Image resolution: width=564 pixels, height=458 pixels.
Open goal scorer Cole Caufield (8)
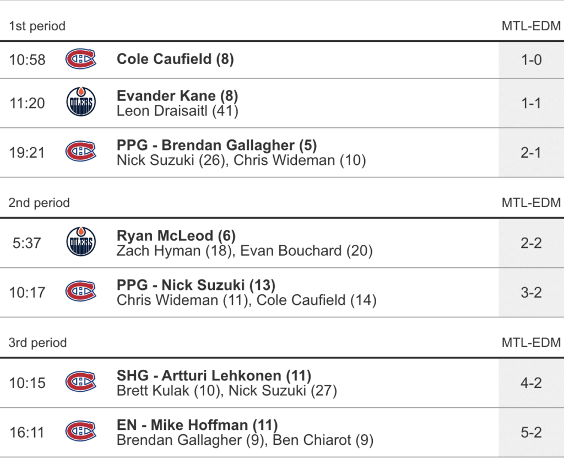click(x=175, y=59)
